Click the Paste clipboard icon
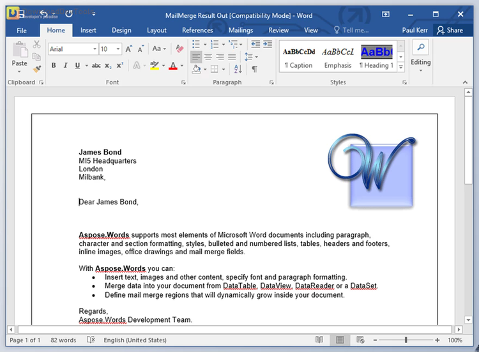Screen dimensions: 479x352 20,50
